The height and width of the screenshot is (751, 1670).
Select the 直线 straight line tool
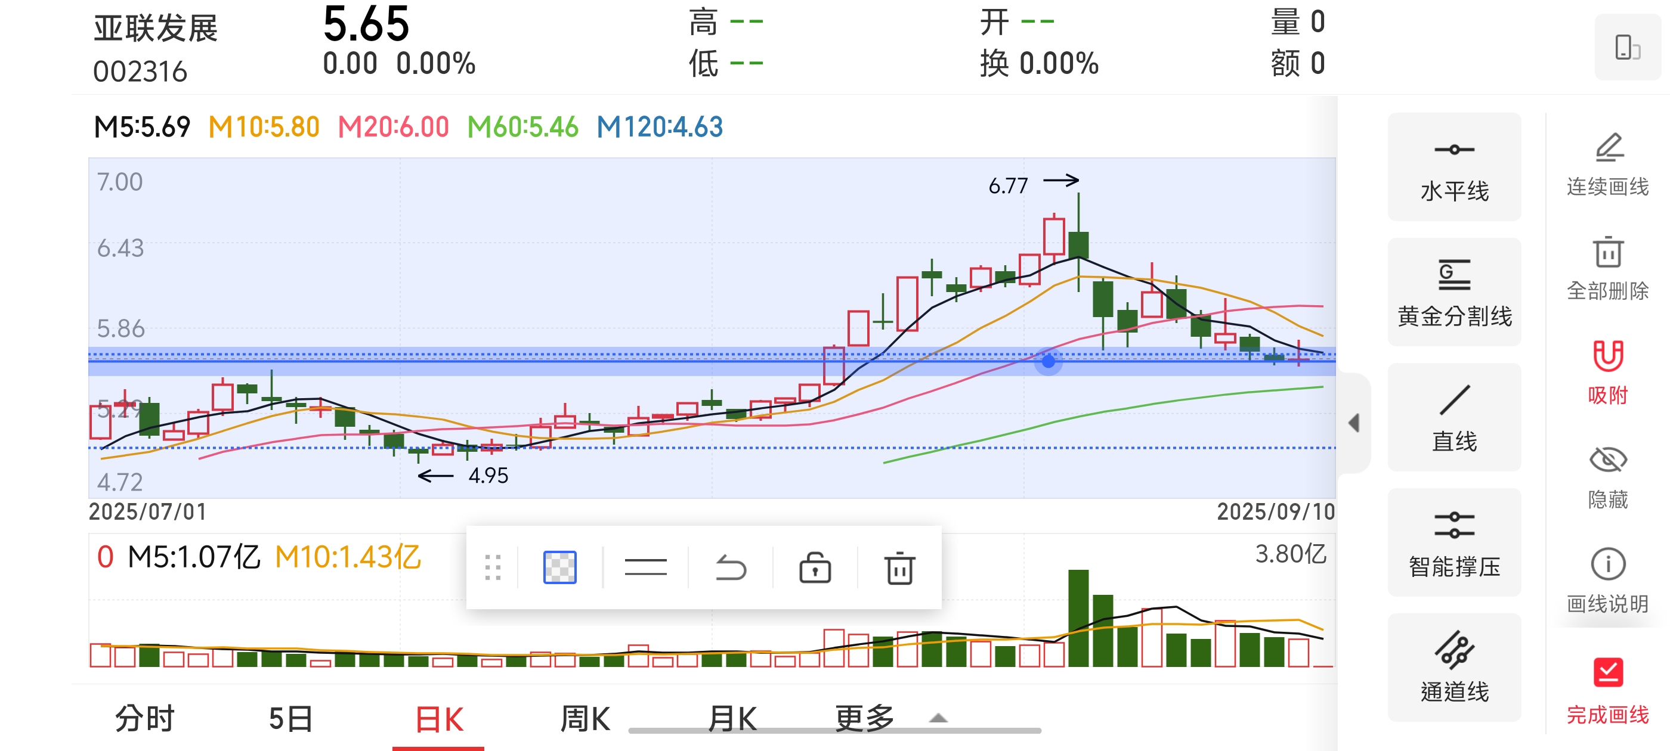(x=1454, y=417)
